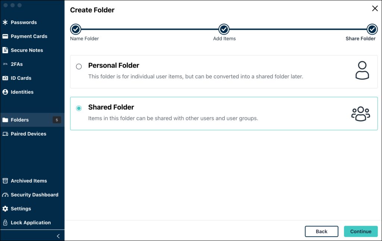
Task: Go back using the Back button
Action: tap(321, 231)
